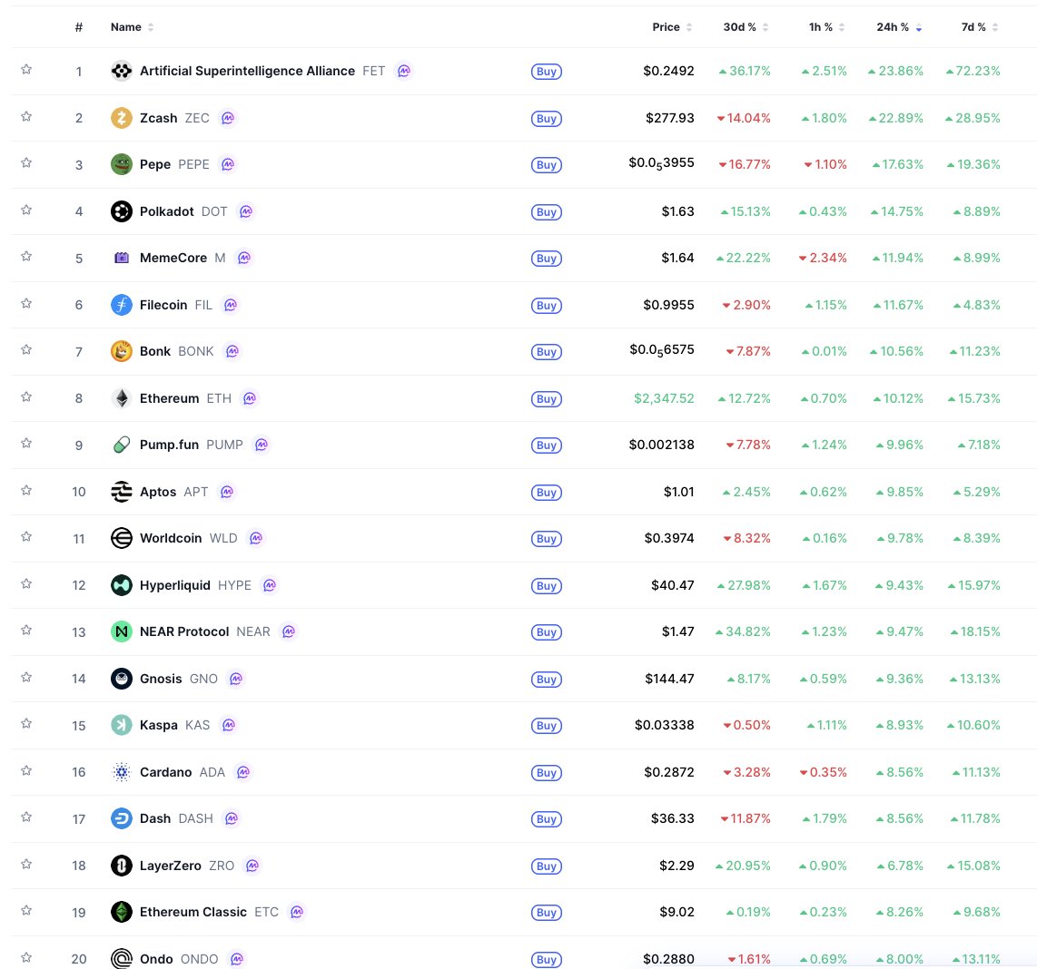Open the NEAR Protocol coin page

(x=184, y=631)
